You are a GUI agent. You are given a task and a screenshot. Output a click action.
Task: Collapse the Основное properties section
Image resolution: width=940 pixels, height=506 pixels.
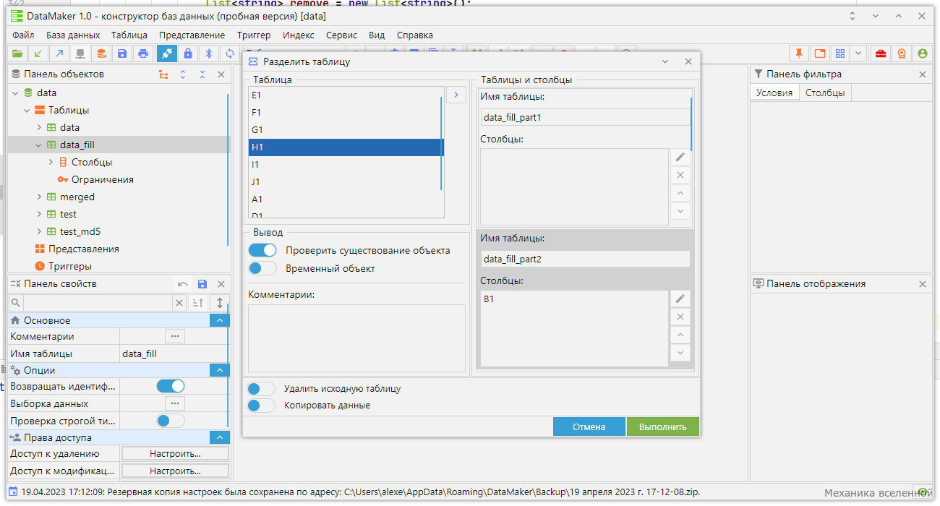pyautogui.click(x=220, y=320)
